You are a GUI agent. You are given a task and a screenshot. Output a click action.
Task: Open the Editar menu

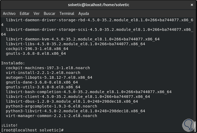tap(25, 14)
